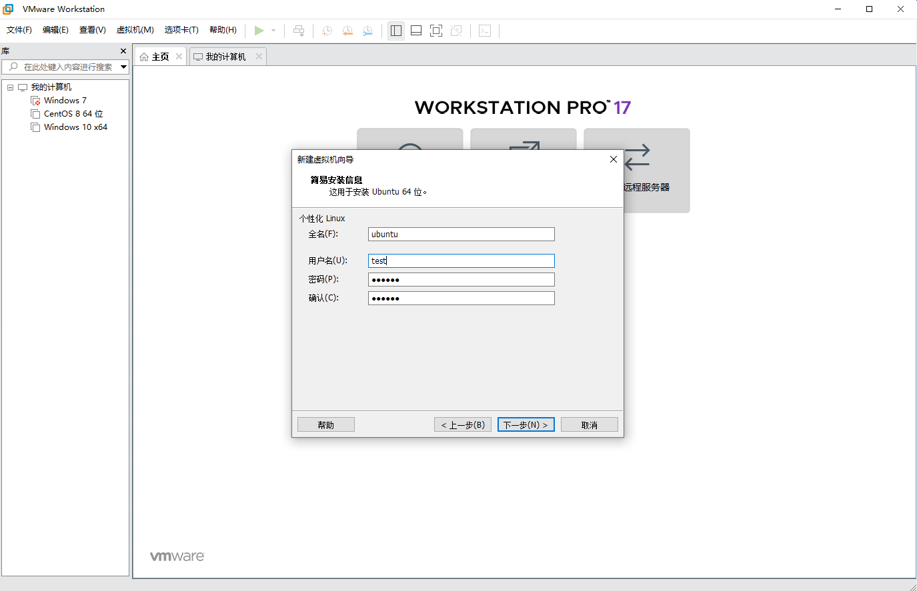Open the power options dropdown arrow
The height and width of the screenshot is (591, 917).
click(273, 31)
